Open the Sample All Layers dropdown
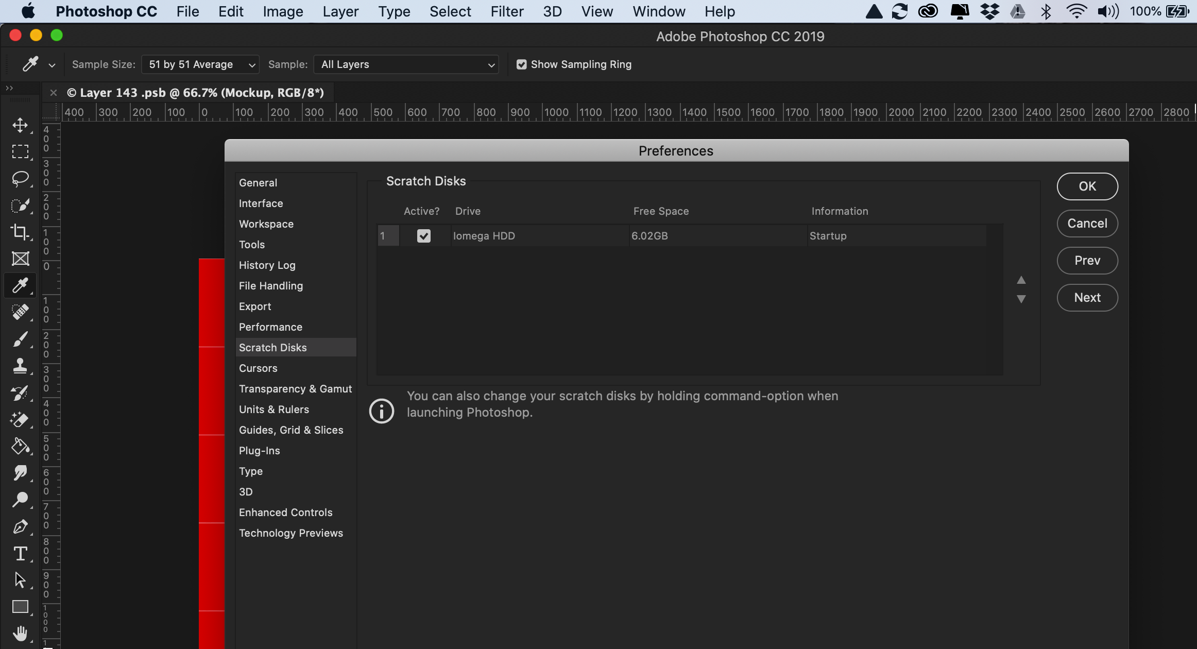 coord(406,64)
